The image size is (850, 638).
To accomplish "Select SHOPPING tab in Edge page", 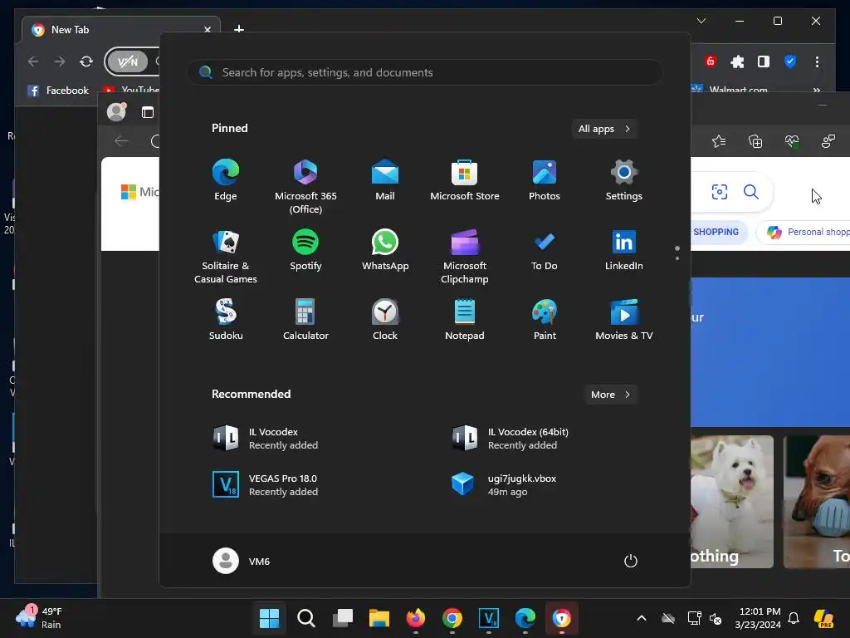I will click(x=716, y=232).
